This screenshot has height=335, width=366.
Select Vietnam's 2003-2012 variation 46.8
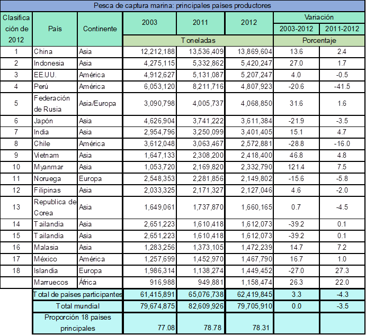(x=296, y=156)
